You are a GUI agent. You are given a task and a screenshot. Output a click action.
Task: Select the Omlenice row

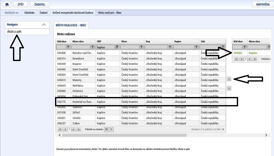click(141, 91)
